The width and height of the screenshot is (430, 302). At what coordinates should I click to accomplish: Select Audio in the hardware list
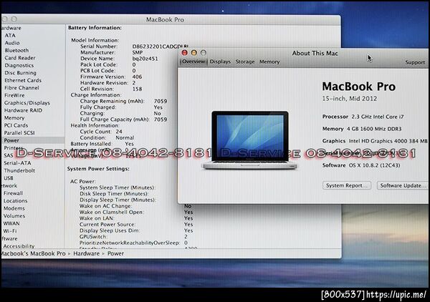click(x=12, y=43)
